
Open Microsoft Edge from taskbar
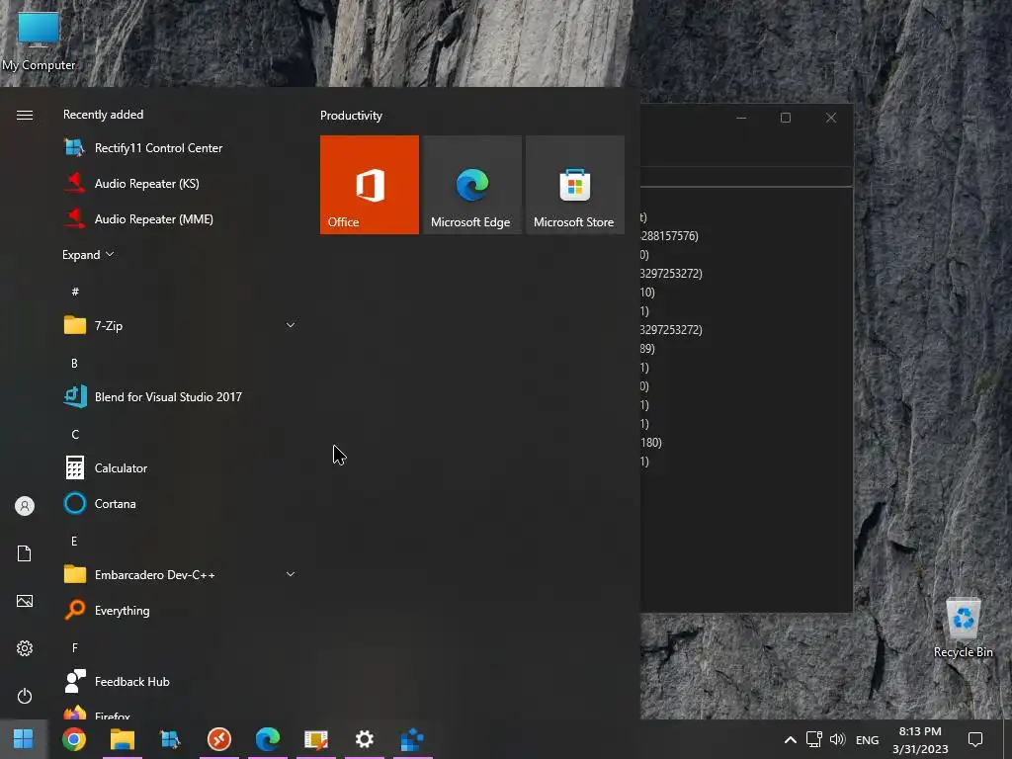(x=267, y=739)
